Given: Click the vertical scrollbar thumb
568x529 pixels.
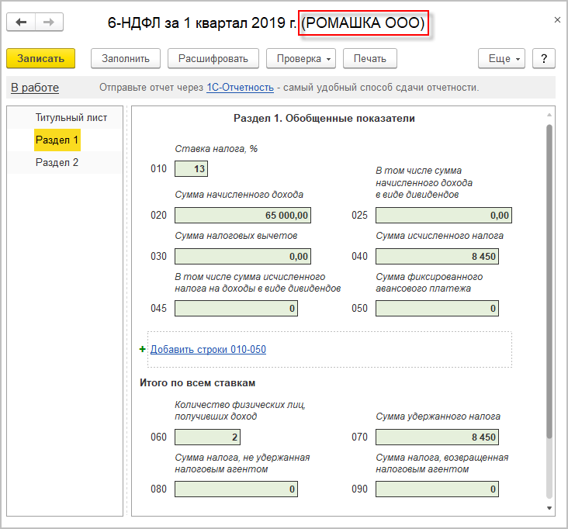Looking at the screenshot, I should 549,282.
